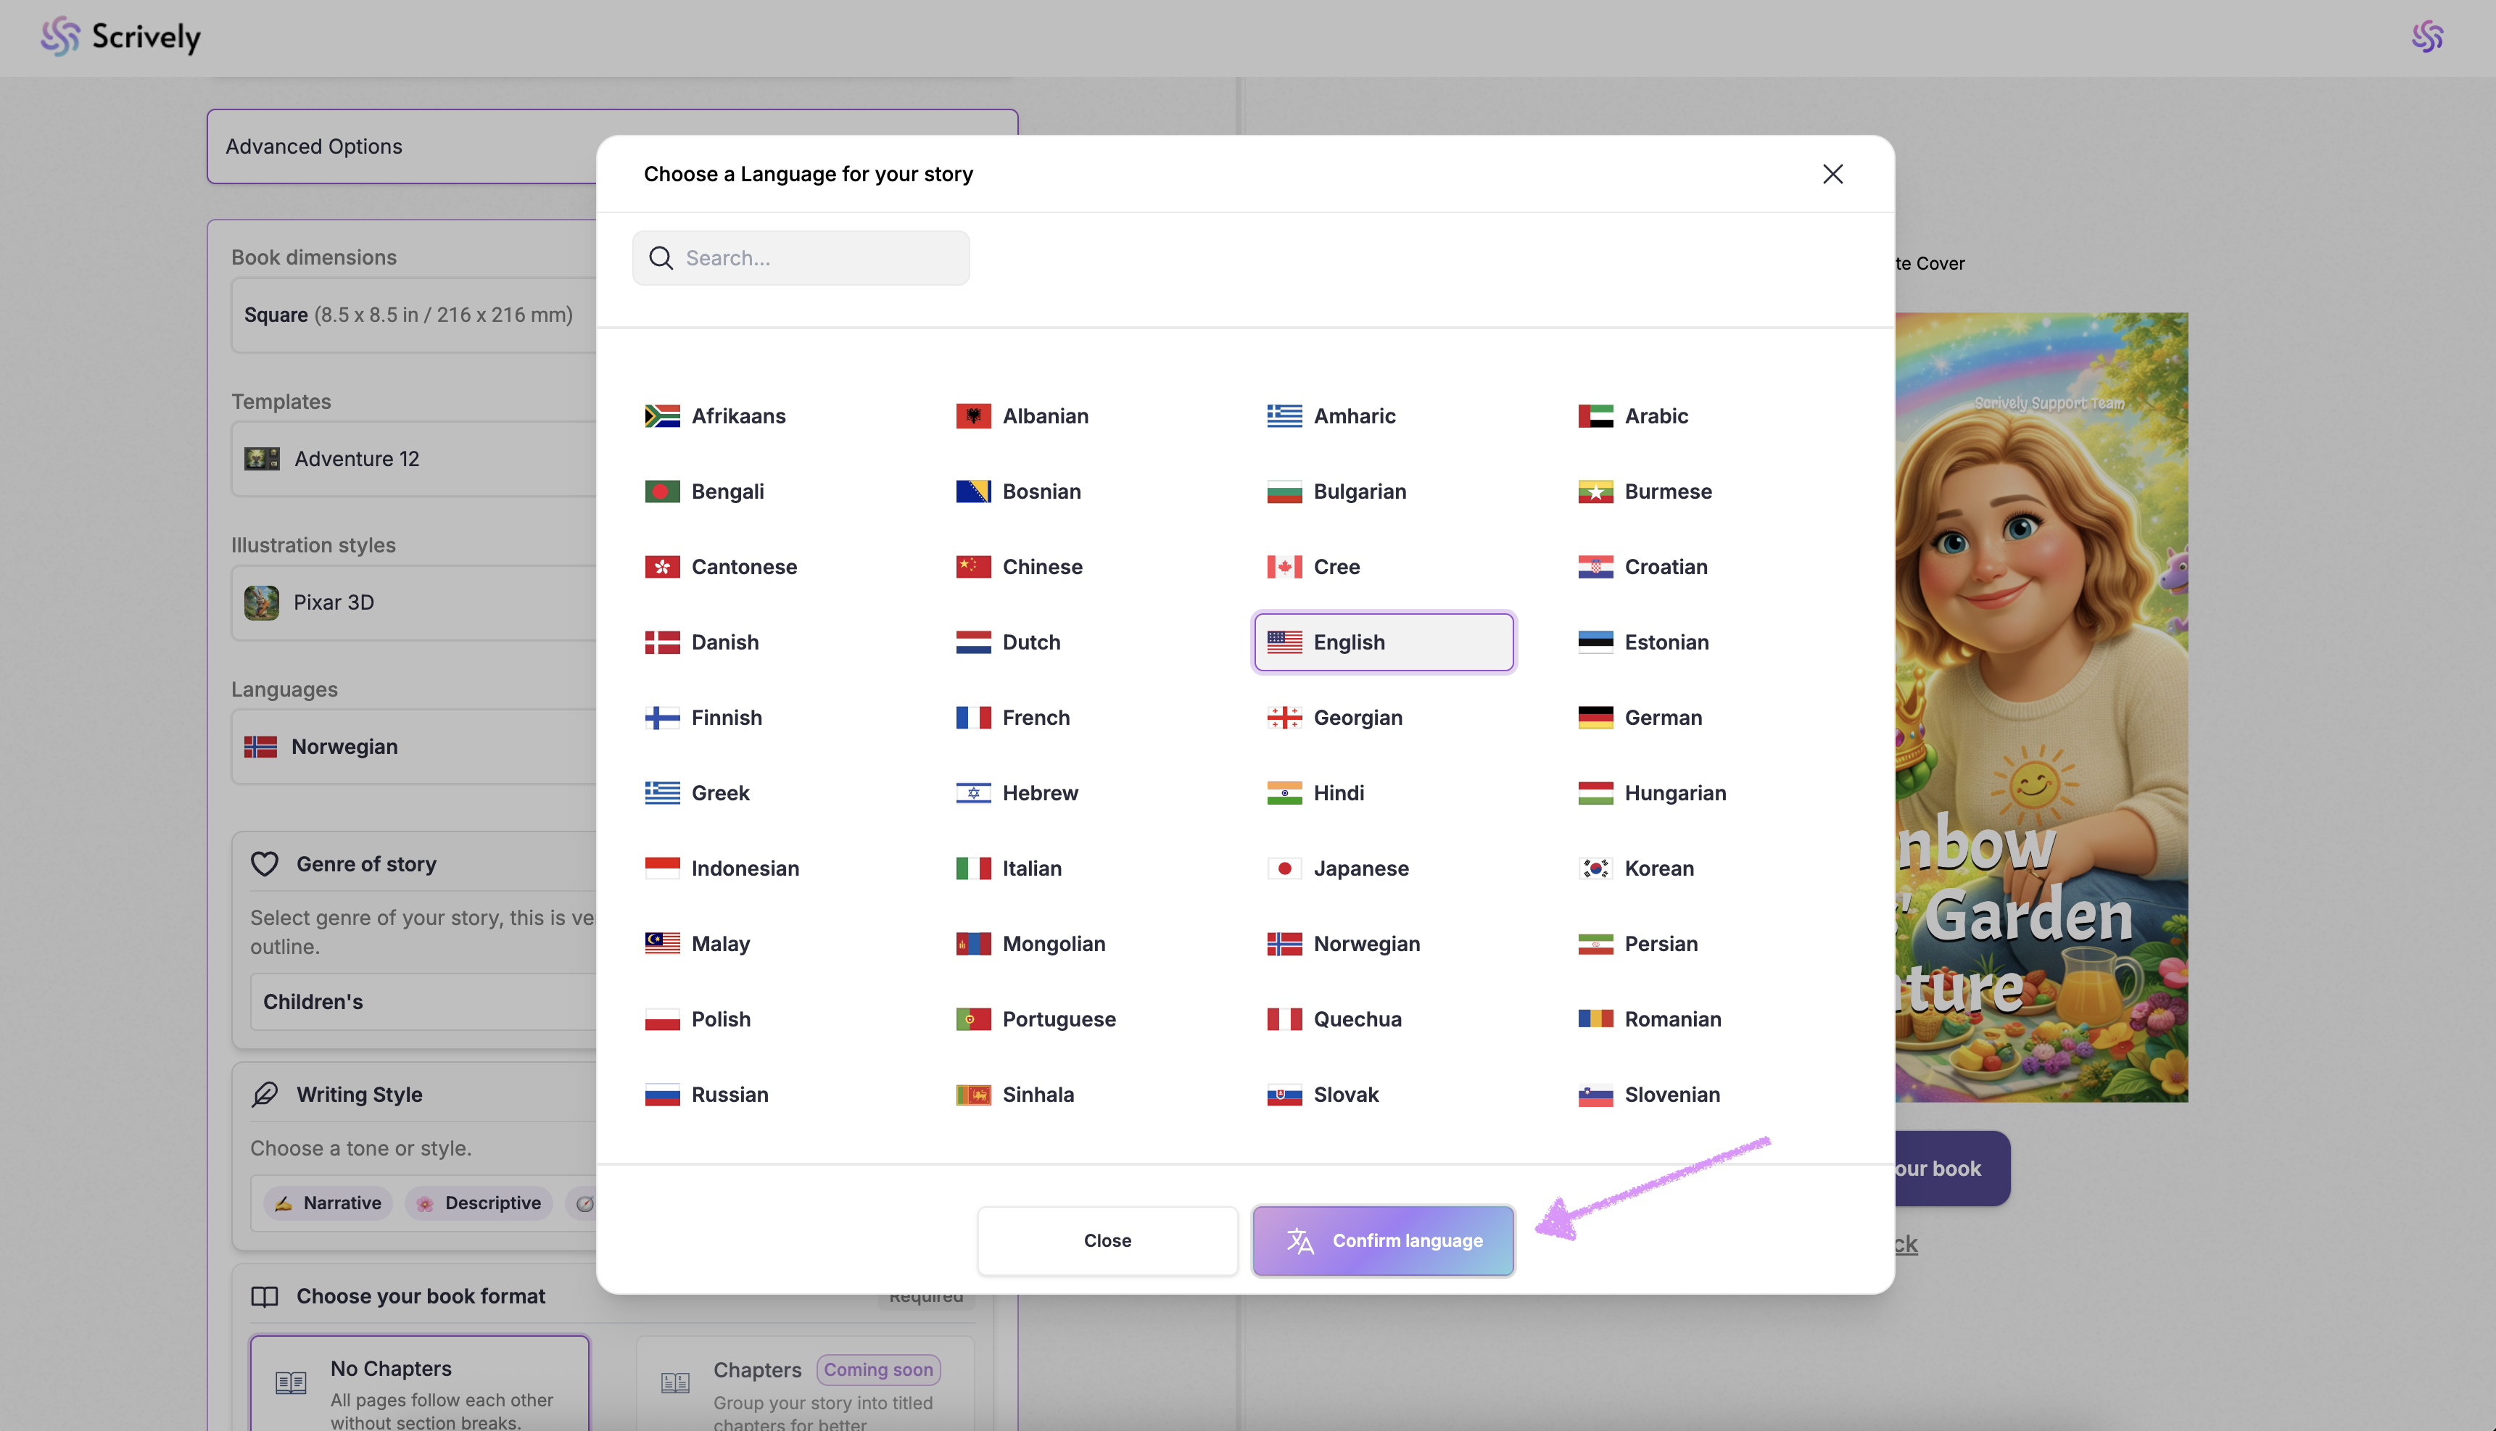Click the search magnifier icon in dialog

pos(661,259)
